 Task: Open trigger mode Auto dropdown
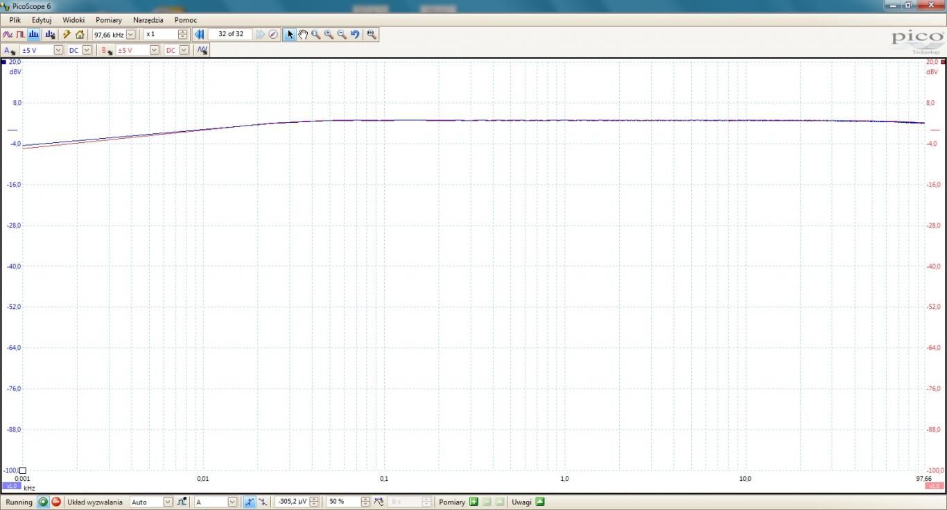168,502
